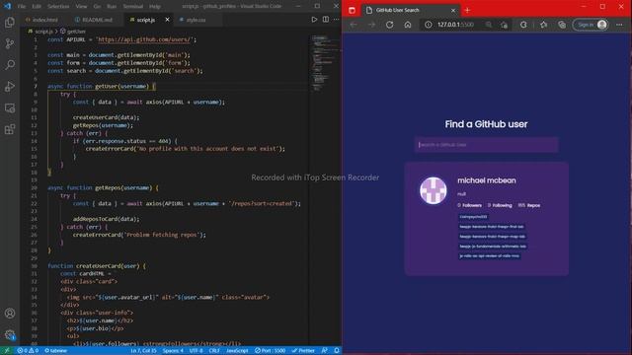Click michael mcbean's avatar image
The image size is (632, 355).
433,190
